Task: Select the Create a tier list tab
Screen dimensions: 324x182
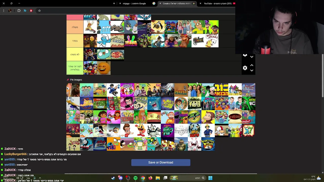Action: 177,4
